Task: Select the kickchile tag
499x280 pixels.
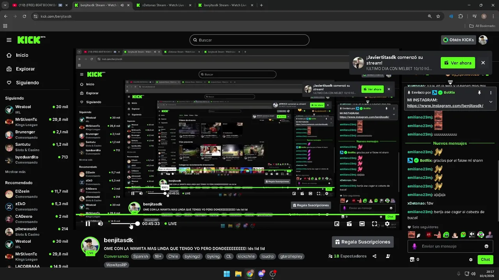Action: coord(246,256)
